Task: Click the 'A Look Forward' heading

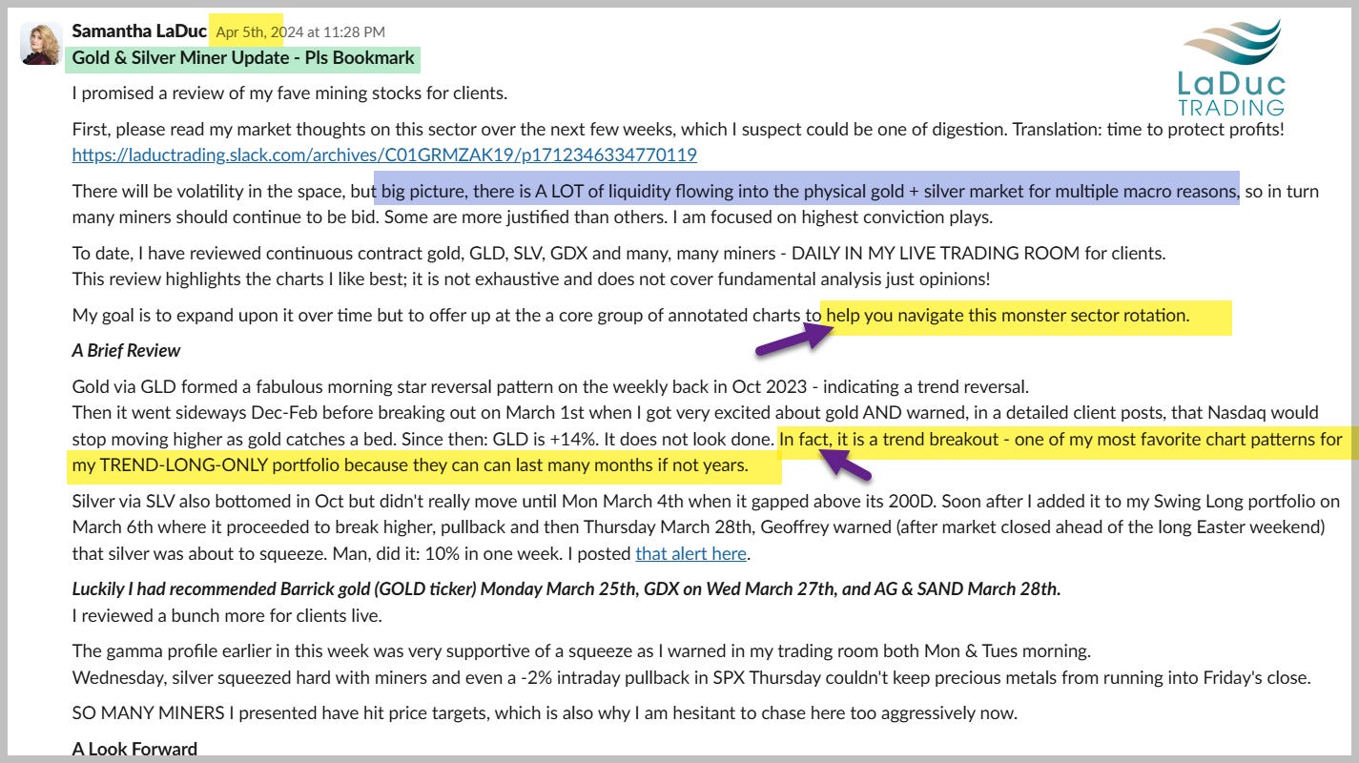Action: point(134,749)
